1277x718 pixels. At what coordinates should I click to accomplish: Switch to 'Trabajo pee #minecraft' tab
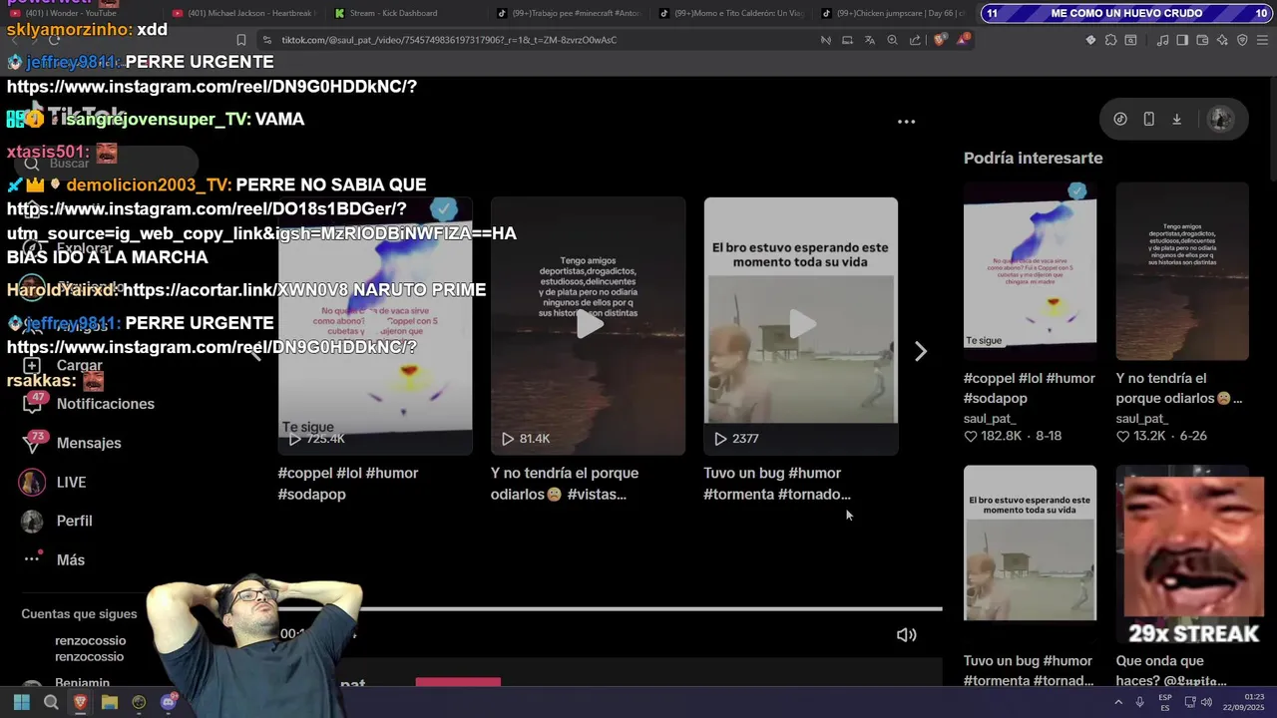coord(571,13)
